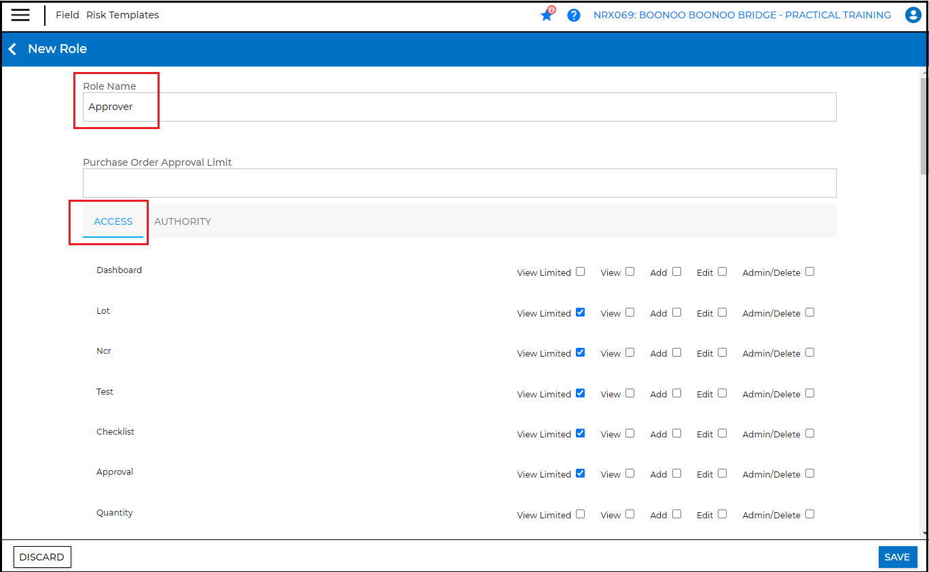Enable Admin/Delete for Lot
Viewport: 929px width, 572px height.
[x=809, y=312]
